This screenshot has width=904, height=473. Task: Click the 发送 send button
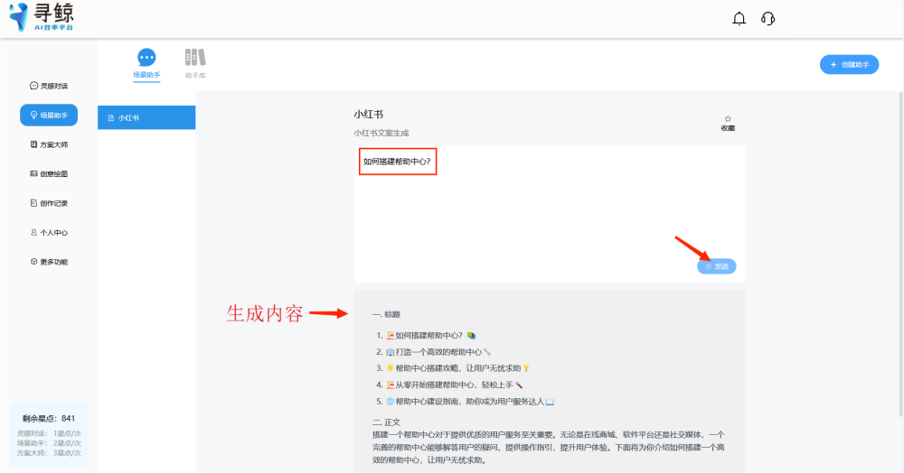(x=717, y=266)
